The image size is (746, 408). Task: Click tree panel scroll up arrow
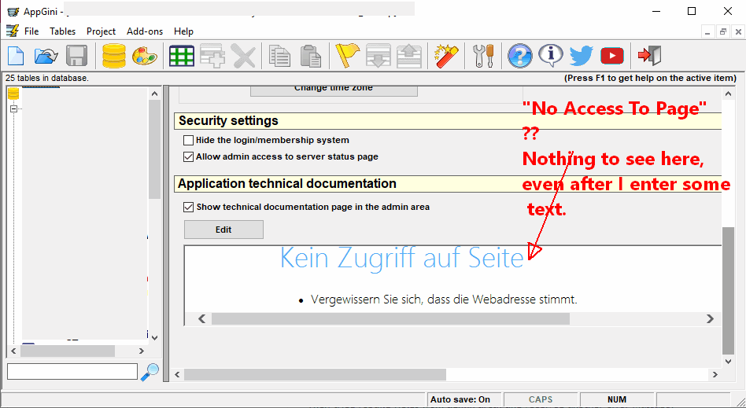154,94
